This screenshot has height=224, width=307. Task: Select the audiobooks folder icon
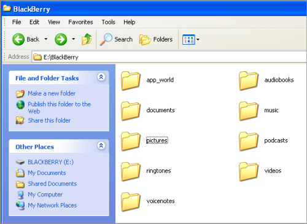[x=249, y=81]
